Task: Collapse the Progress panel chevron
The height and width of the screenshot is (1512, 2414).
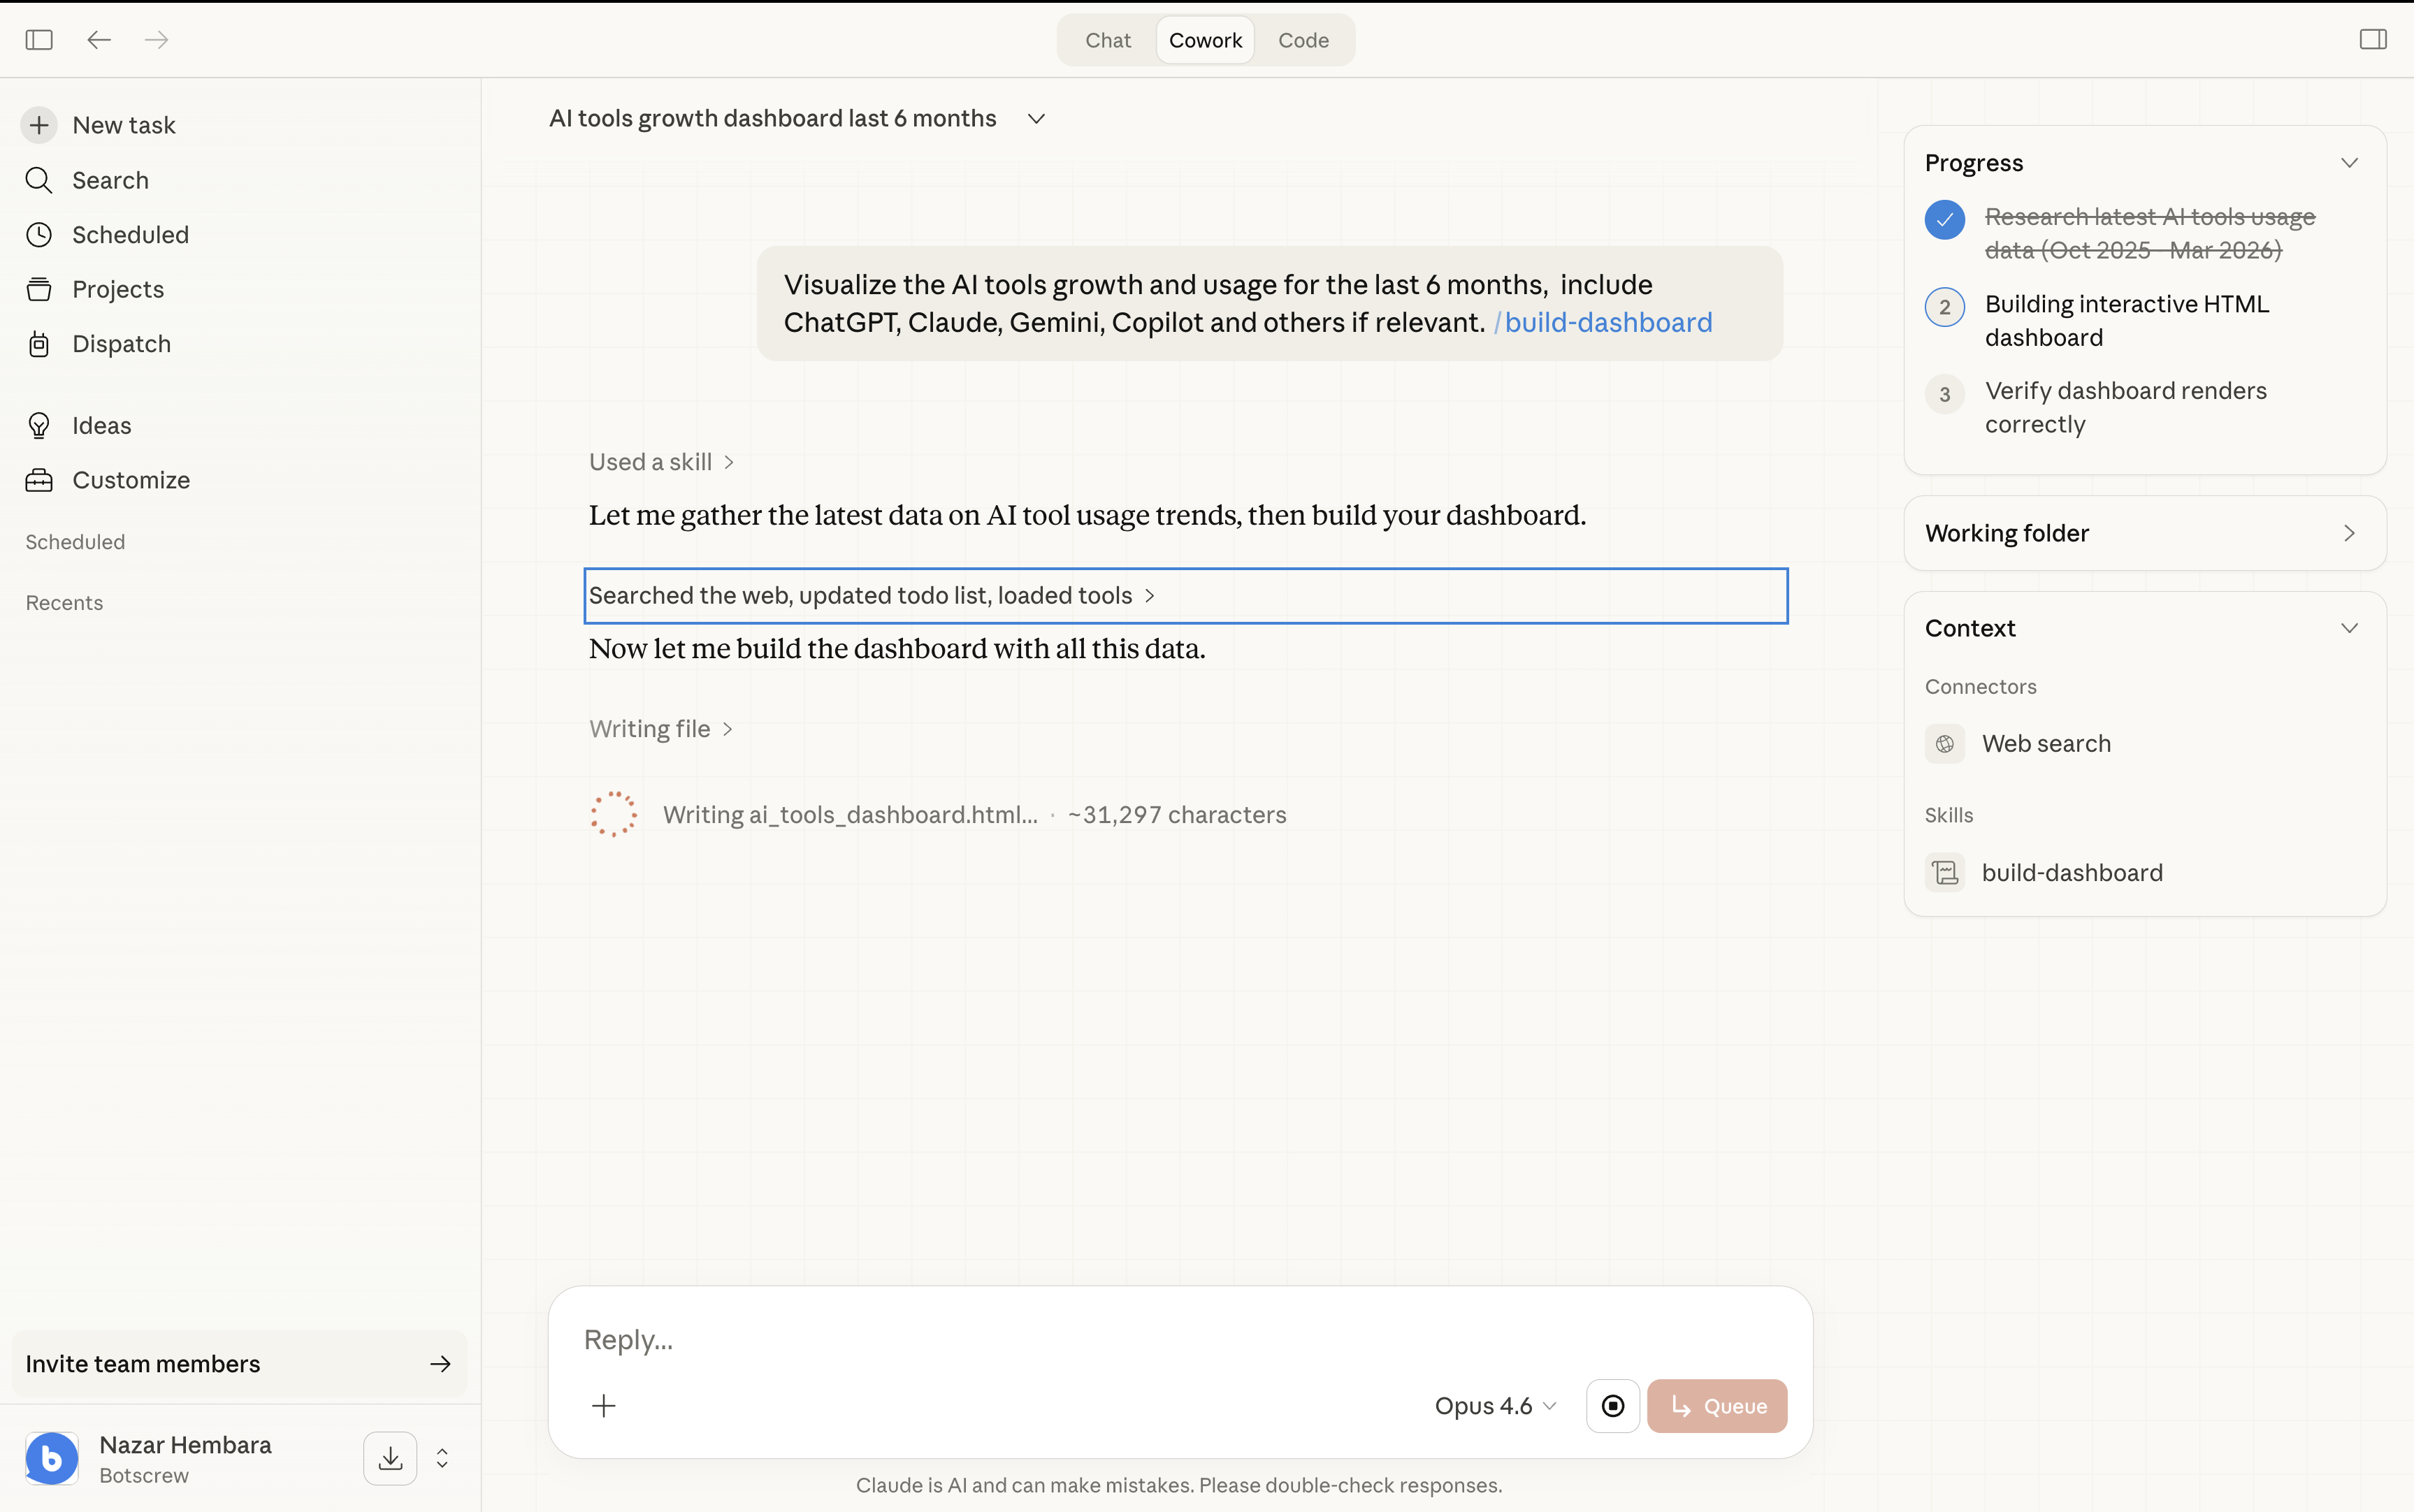Action: [2349, 163]
